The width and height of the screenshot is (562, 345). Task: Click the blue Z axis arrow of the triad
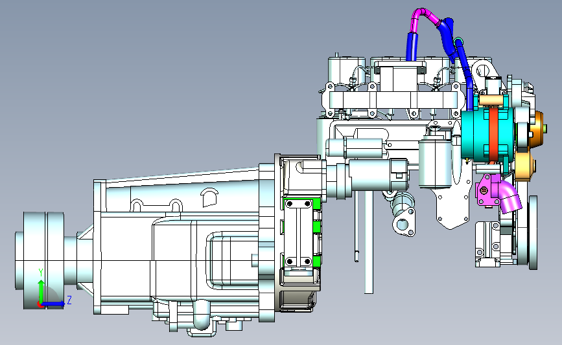(x=53, y=304)
